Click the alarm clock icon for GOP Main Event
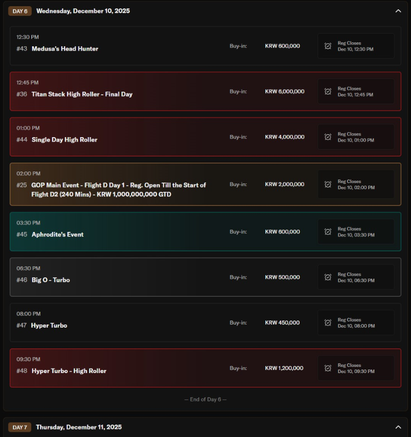 (328, 185)
